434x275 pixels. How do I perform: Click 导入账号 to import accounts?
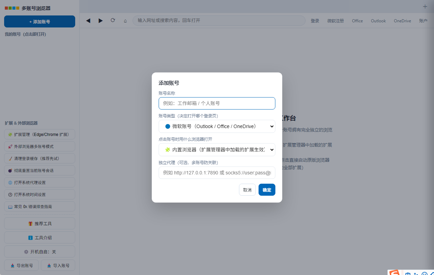(x=58, y=265)
